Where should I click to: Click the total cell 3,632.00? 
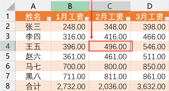(x=150, y=86)
